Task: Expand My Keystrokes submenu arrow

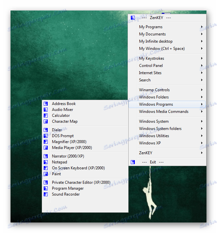Action: click(x=202, y=58)
